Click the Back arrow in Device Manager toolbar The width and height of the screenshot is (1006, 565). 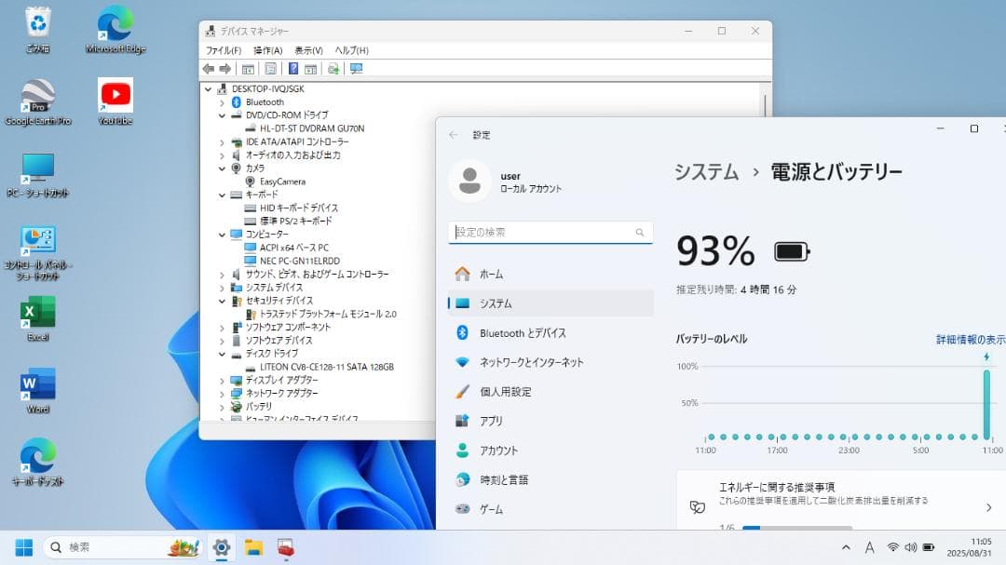point(209,68)
